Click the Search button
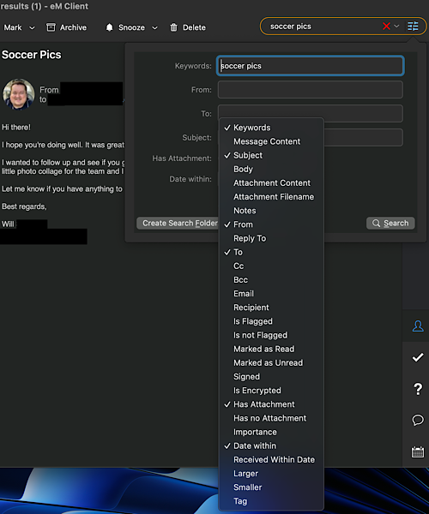Viewport: 429px width, 514px height. pyautogui.click(x=390, y=224)
